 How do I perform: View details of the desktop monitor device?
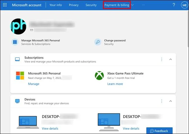(x=131, y=128)
